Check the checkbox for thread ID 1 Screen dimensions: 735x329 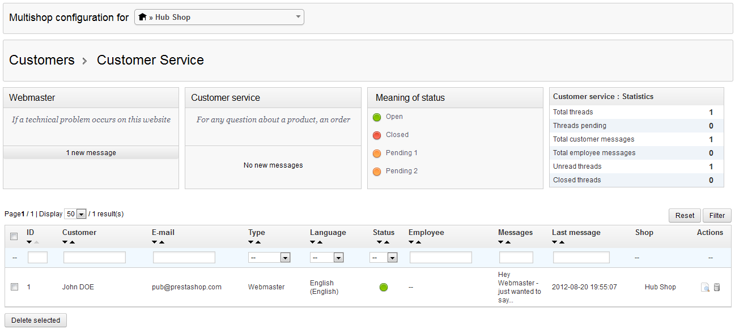pyautogui.click(x=14, y=287)
